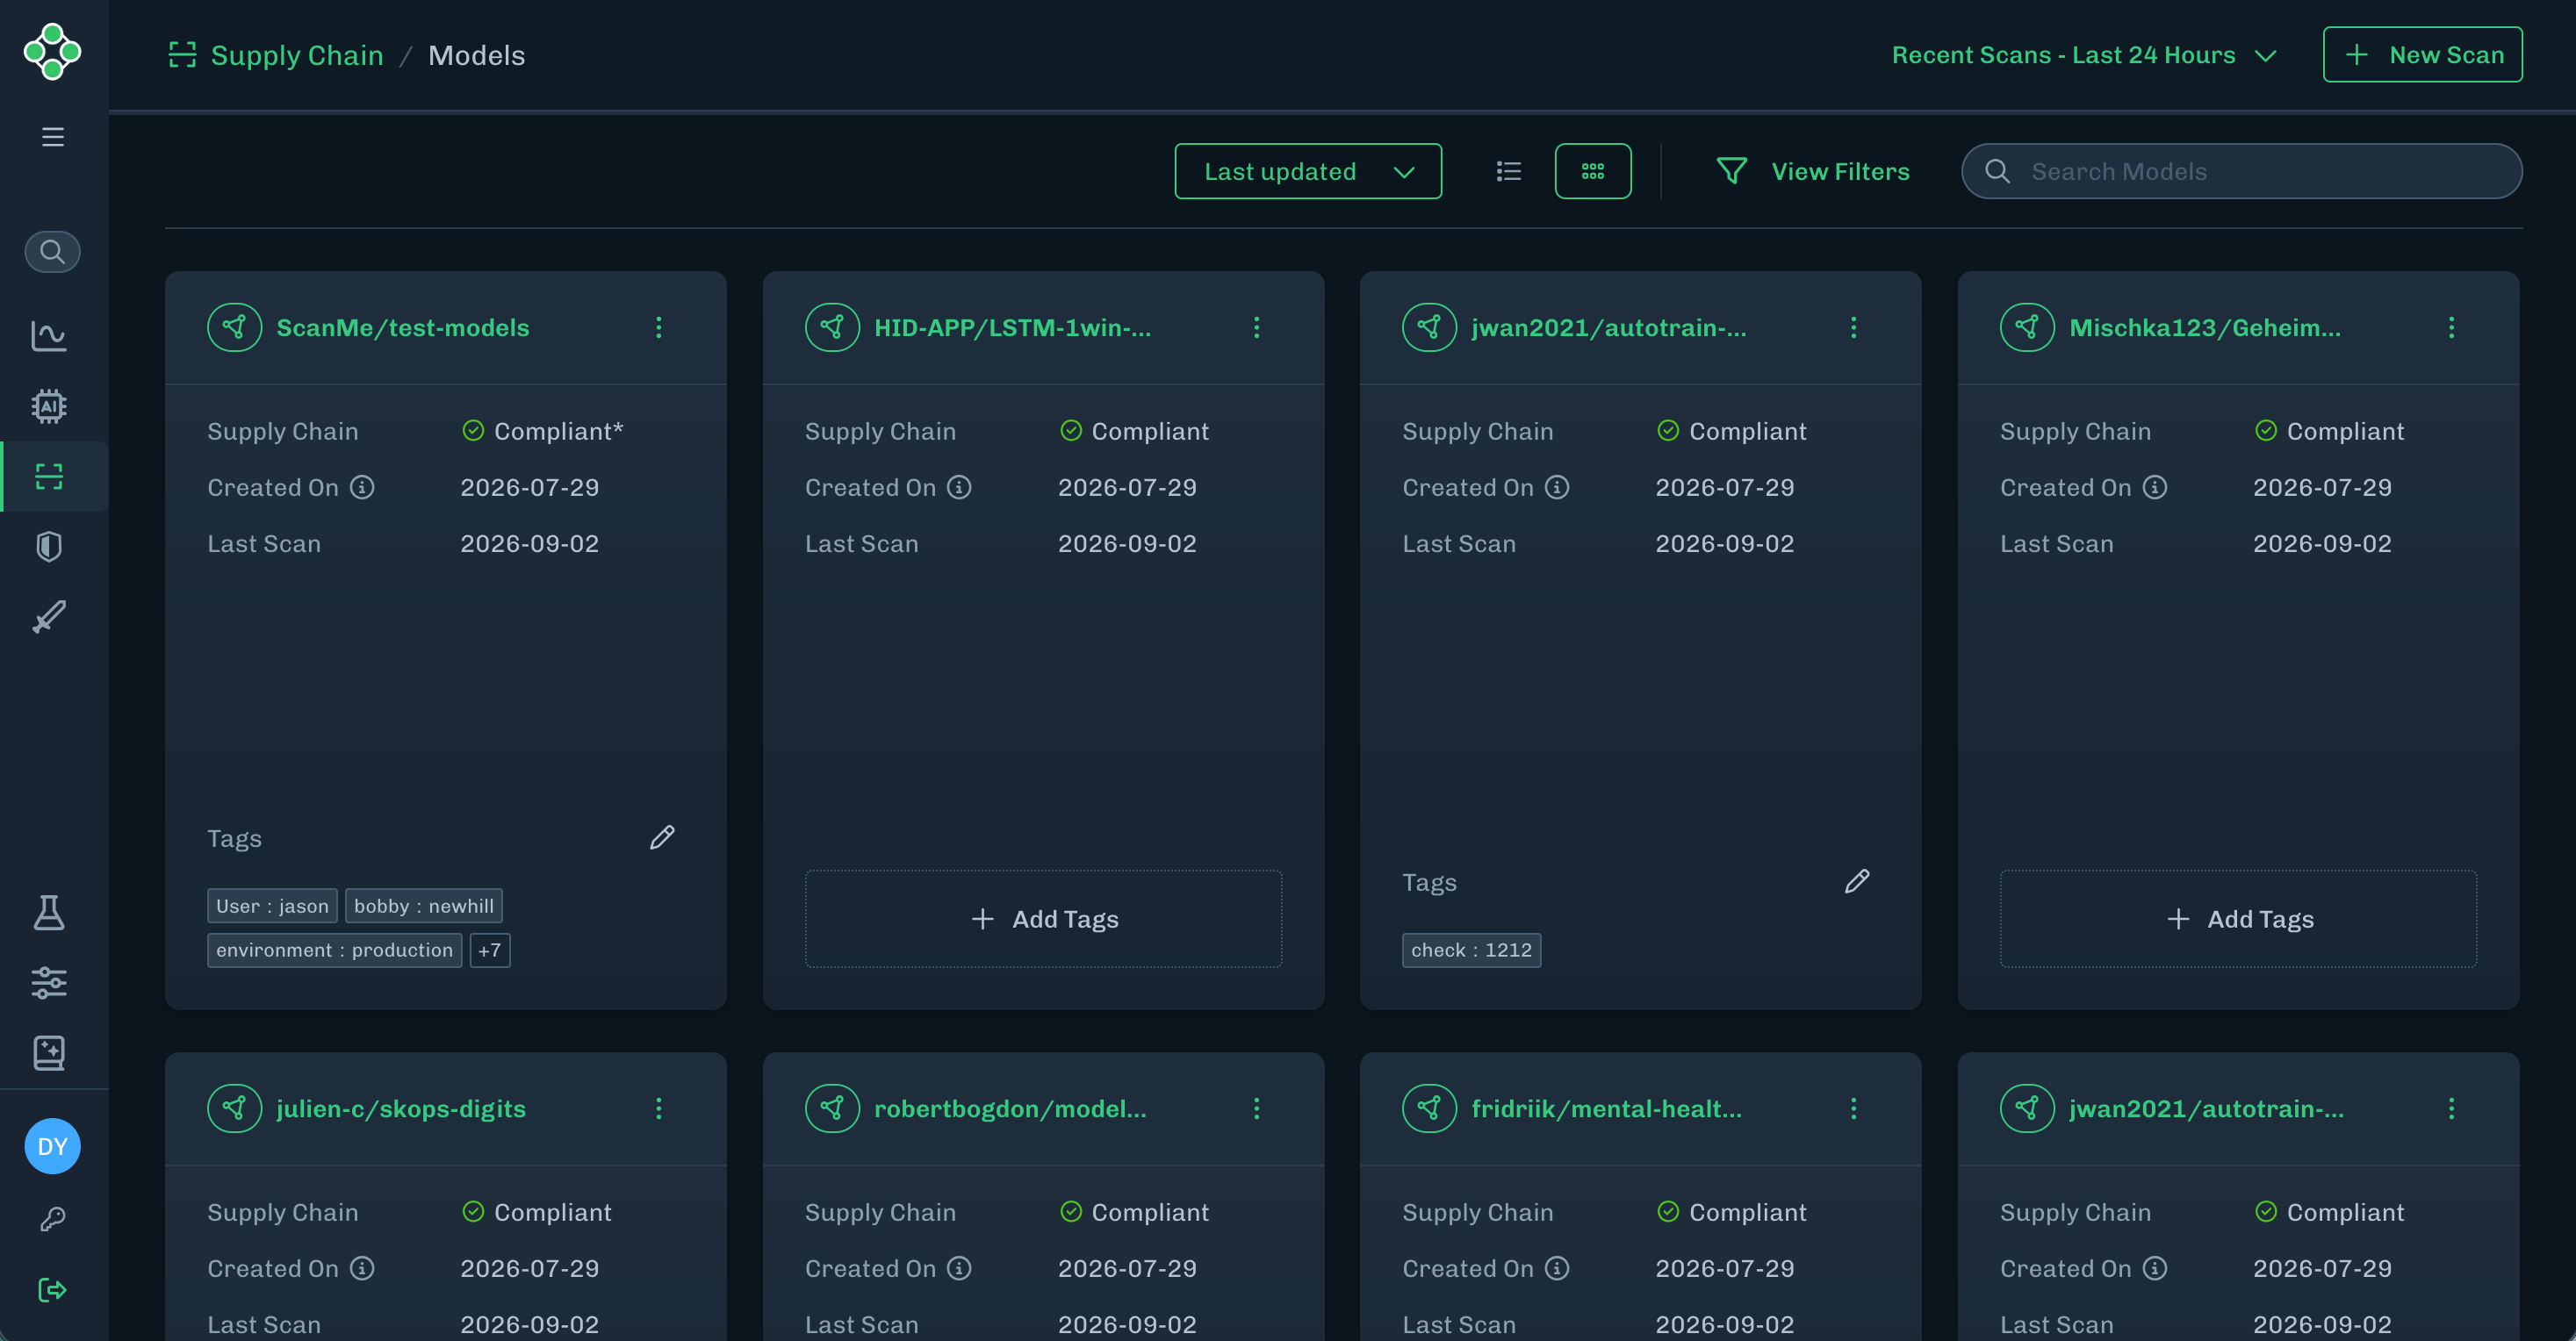The height and width of the screenshot is (1341, 2576).
Task: Open the fridriik/mental-healt model link
Action: pos(1606,1108)
